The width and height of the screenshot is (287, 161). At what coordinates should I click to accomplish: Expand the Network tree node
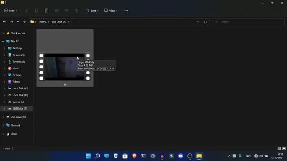[x=3, y=125]
